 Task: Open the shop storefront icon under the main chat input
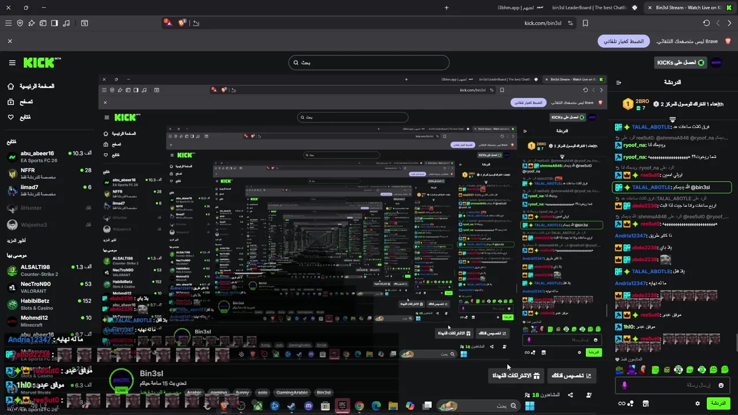point(646,403)
